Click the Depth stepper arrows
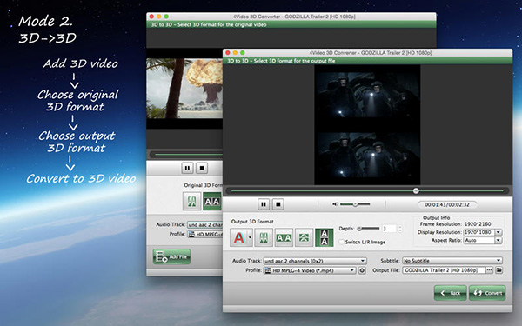Image resolution: width=522 pixels, height=326 pixels. (400, 229)
